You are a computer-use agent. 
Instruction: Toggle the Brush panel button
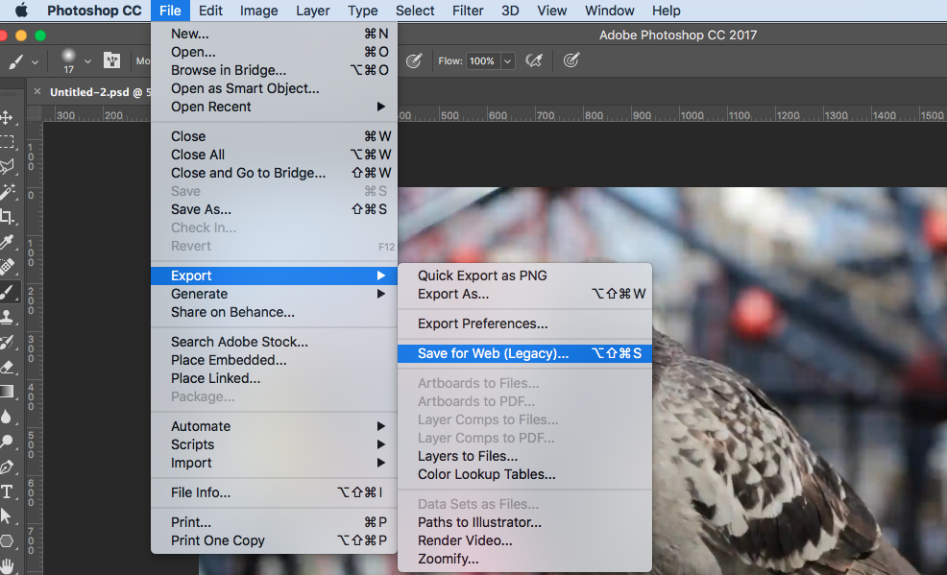[111, 60]
